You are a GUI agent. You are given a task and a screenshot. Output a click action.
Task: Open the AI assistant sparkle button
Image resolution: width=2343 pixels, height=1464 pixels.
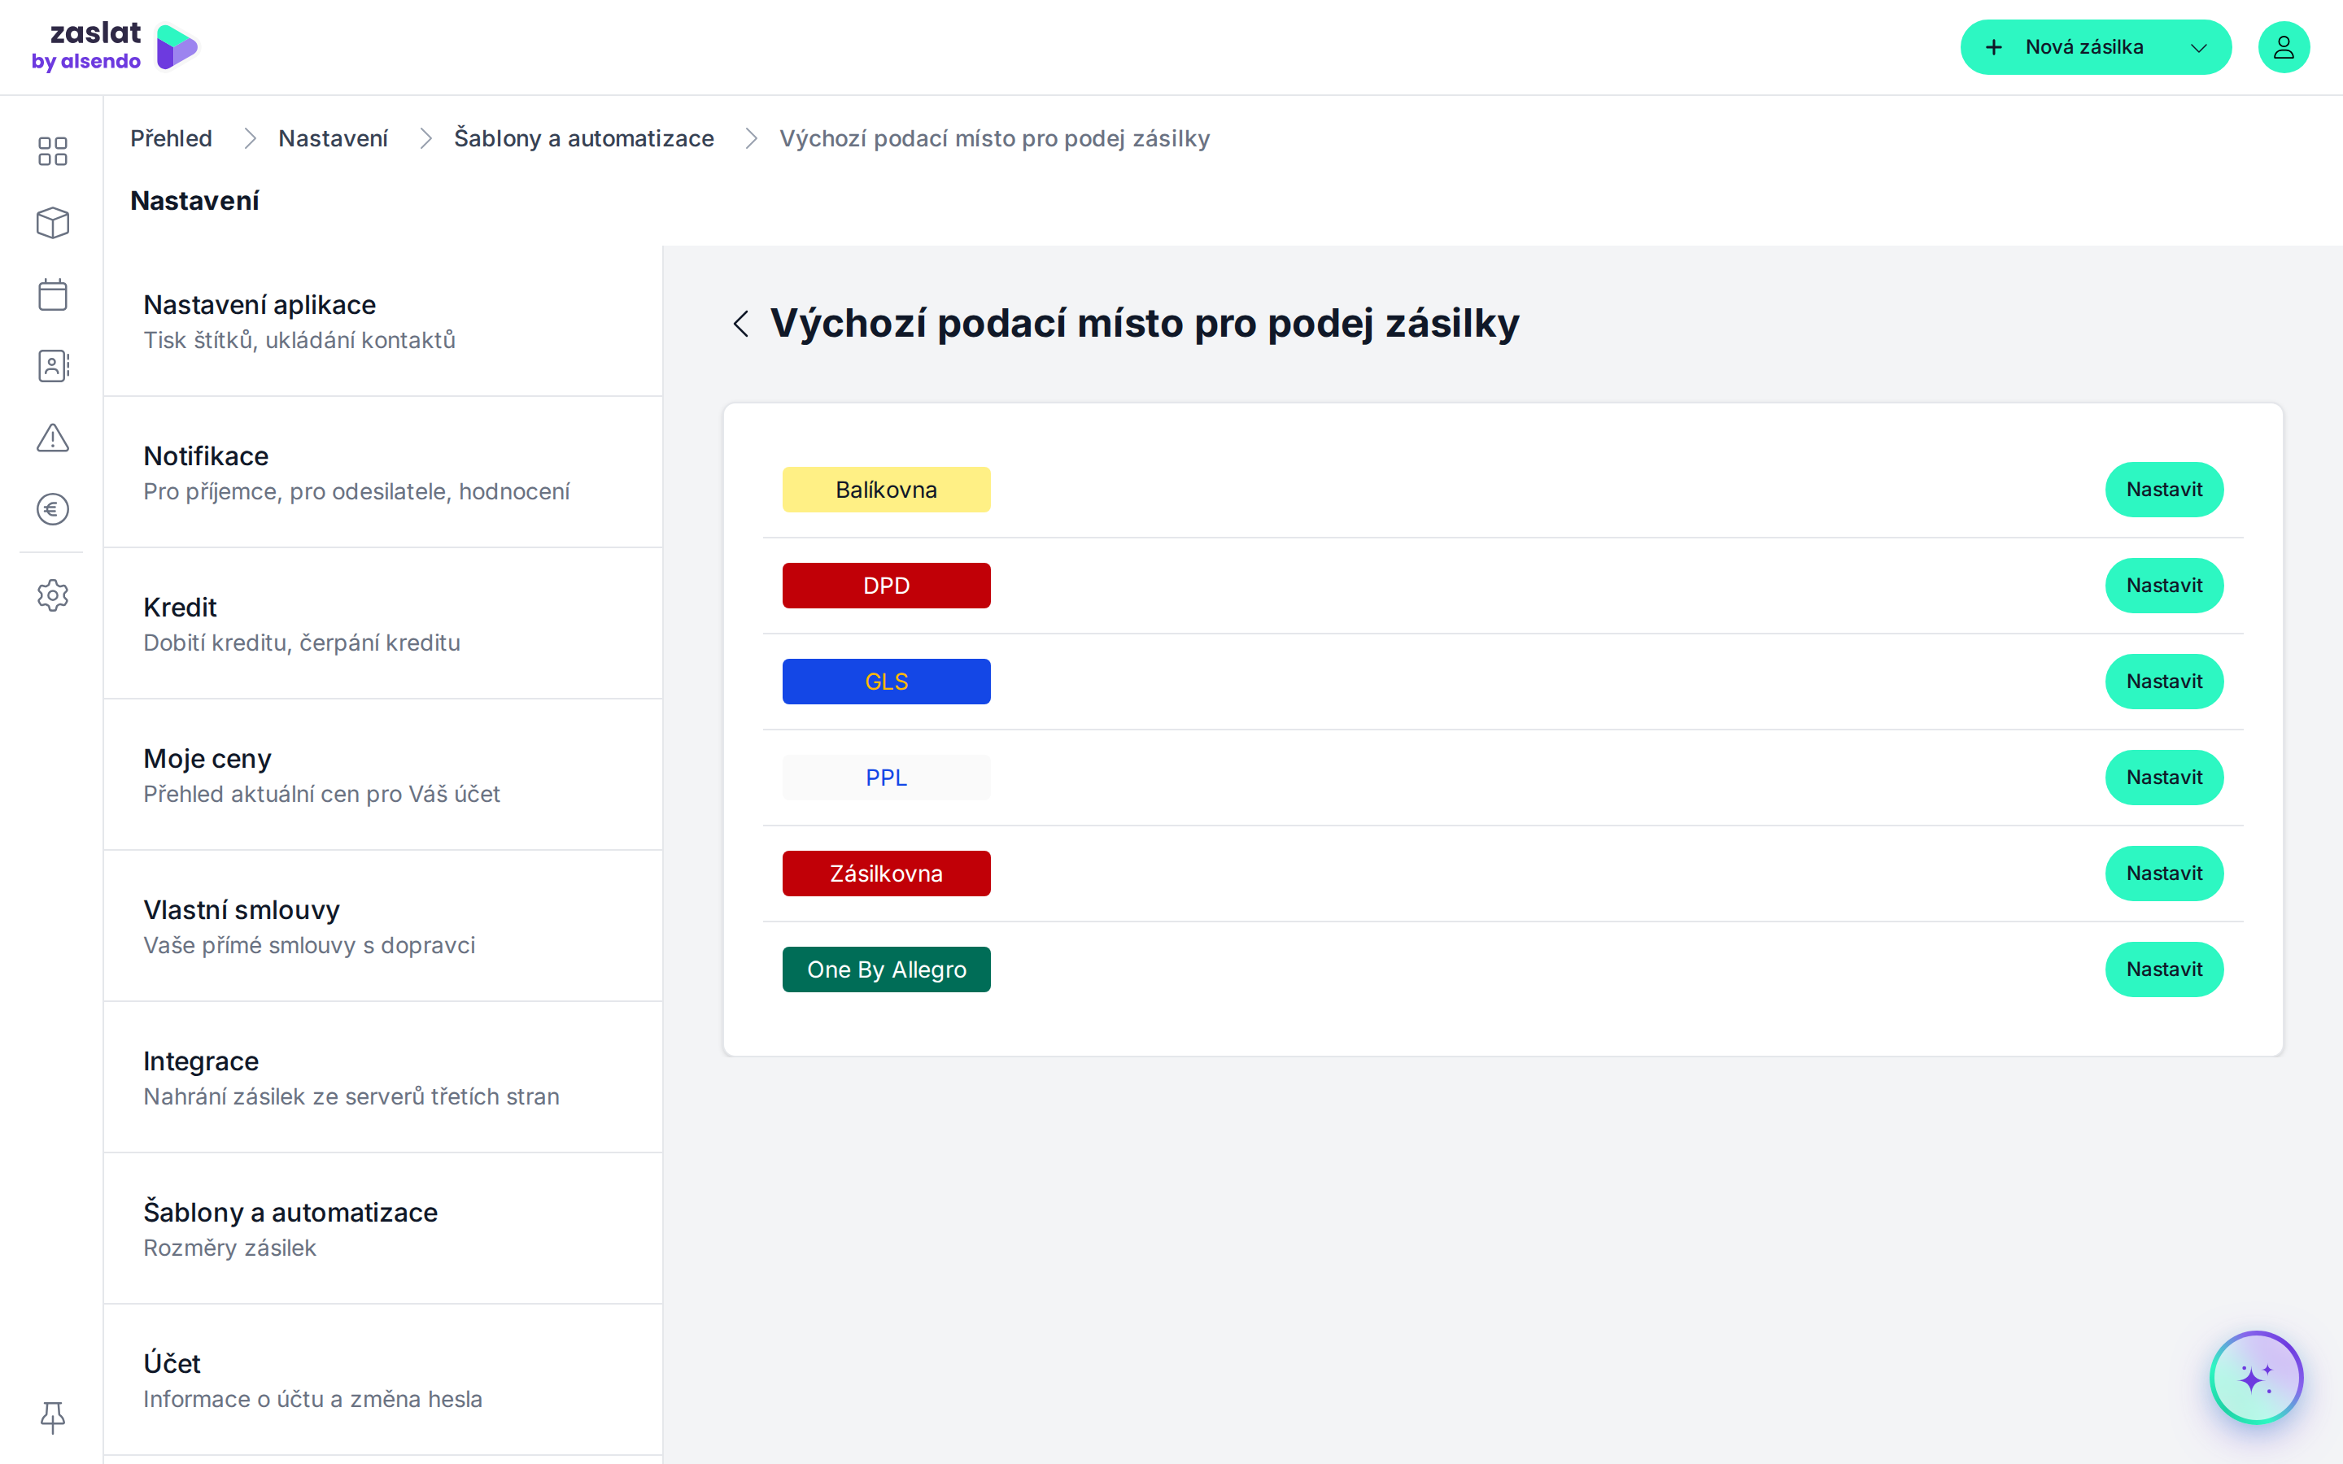tap(2256, 1377)
